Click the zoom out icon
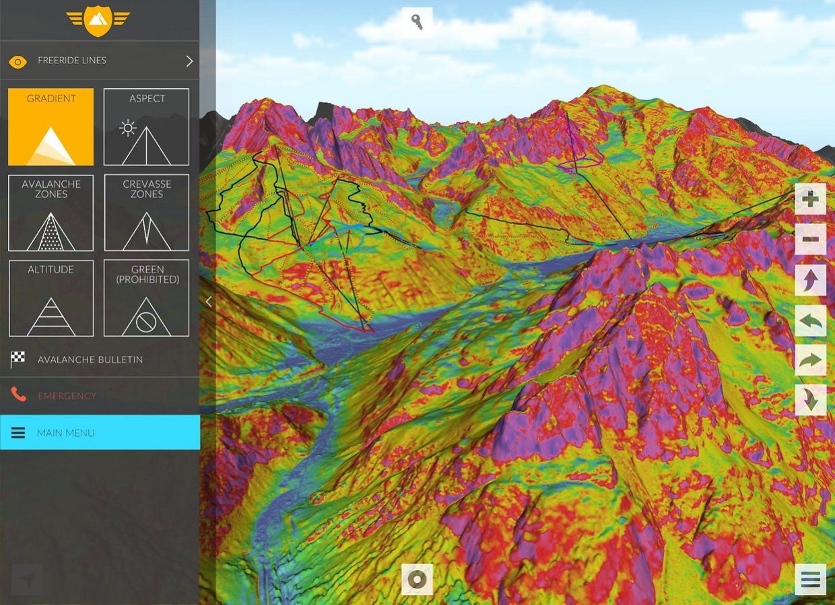This screenshot has width=835, height=605. click(x=810, y=238)
